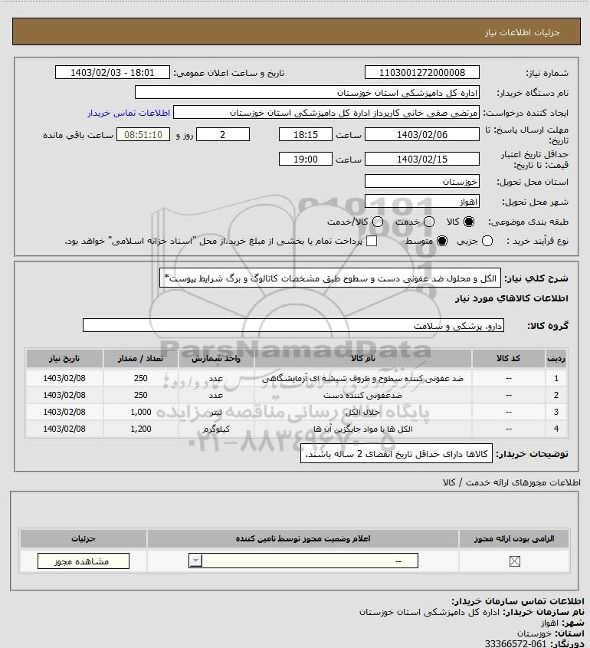Viewport: 590px width, 648px height.
Task: Click the واحد شمارش column header
Action: tap(216, 359)
